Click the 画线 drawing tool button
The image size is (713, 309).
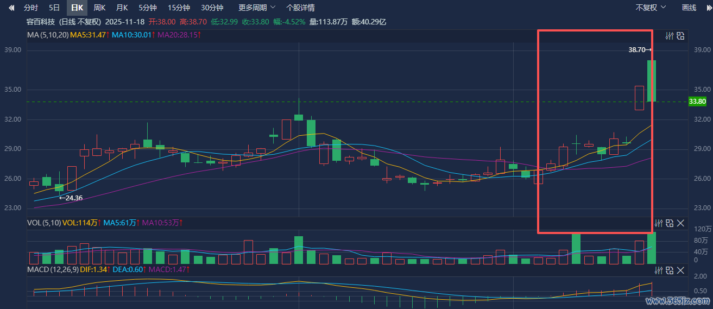point(689,8)
